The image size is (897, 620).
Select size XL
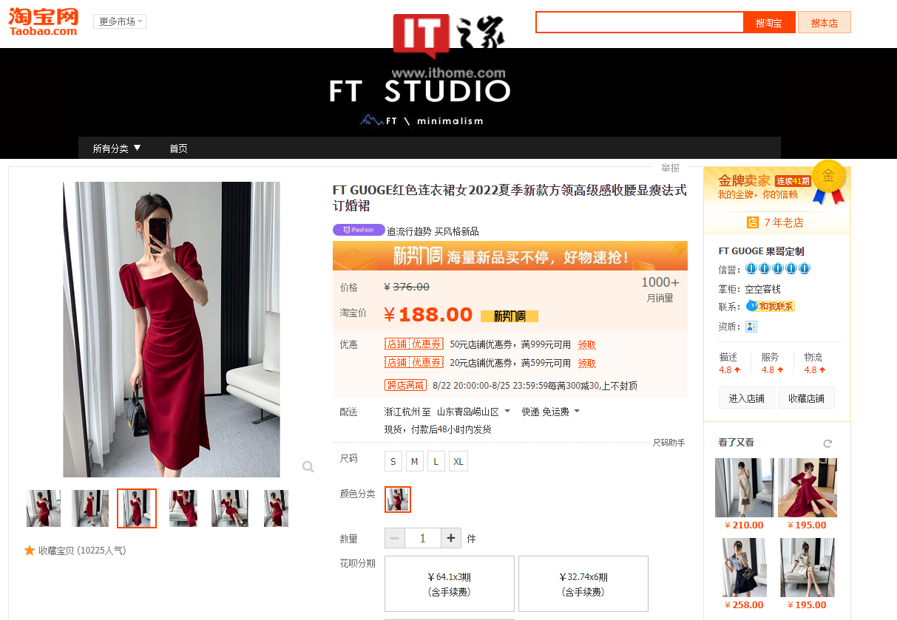pos(458,462)
